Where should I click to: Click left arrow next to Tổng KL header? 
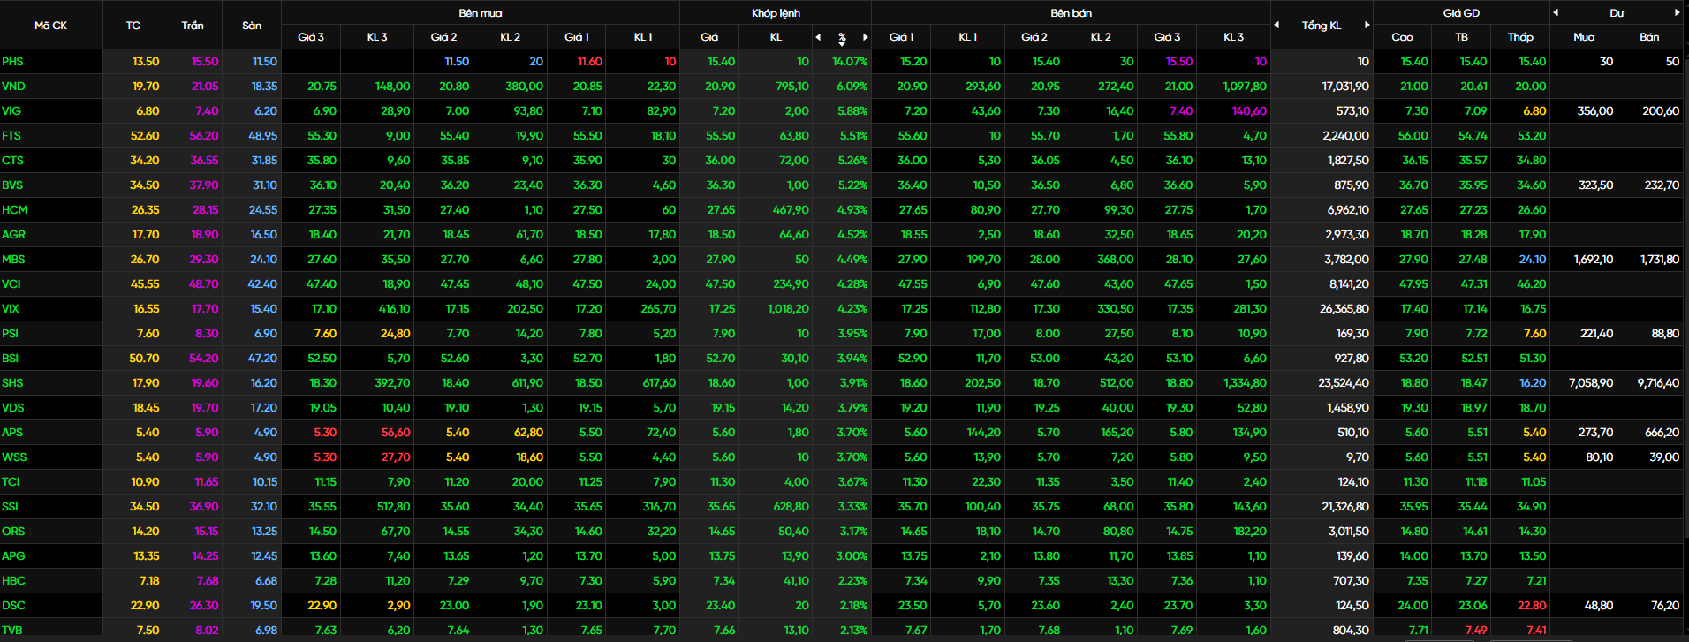1276,25
